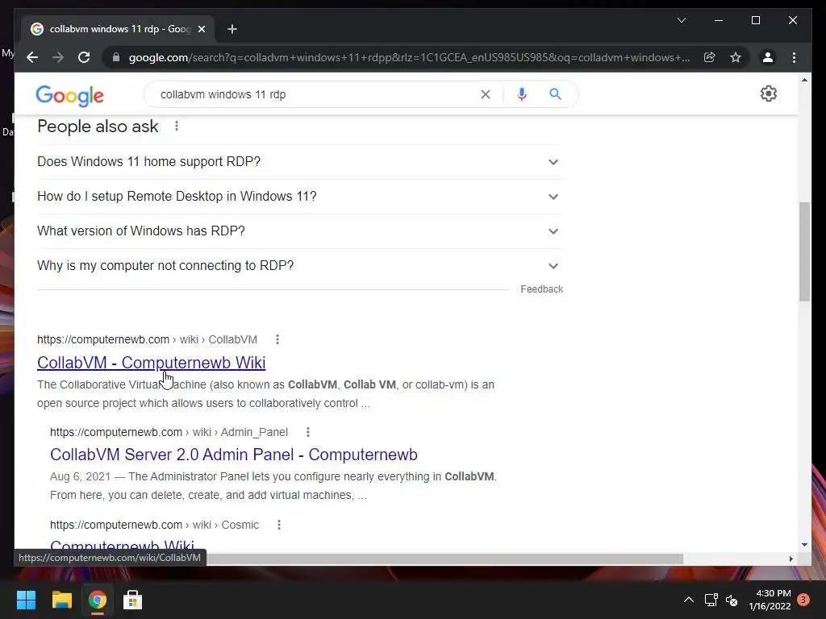Viewport: 826px width, 619px height.
Task: Click the Chrome icon in the taskbar
Action: (98, 600)
